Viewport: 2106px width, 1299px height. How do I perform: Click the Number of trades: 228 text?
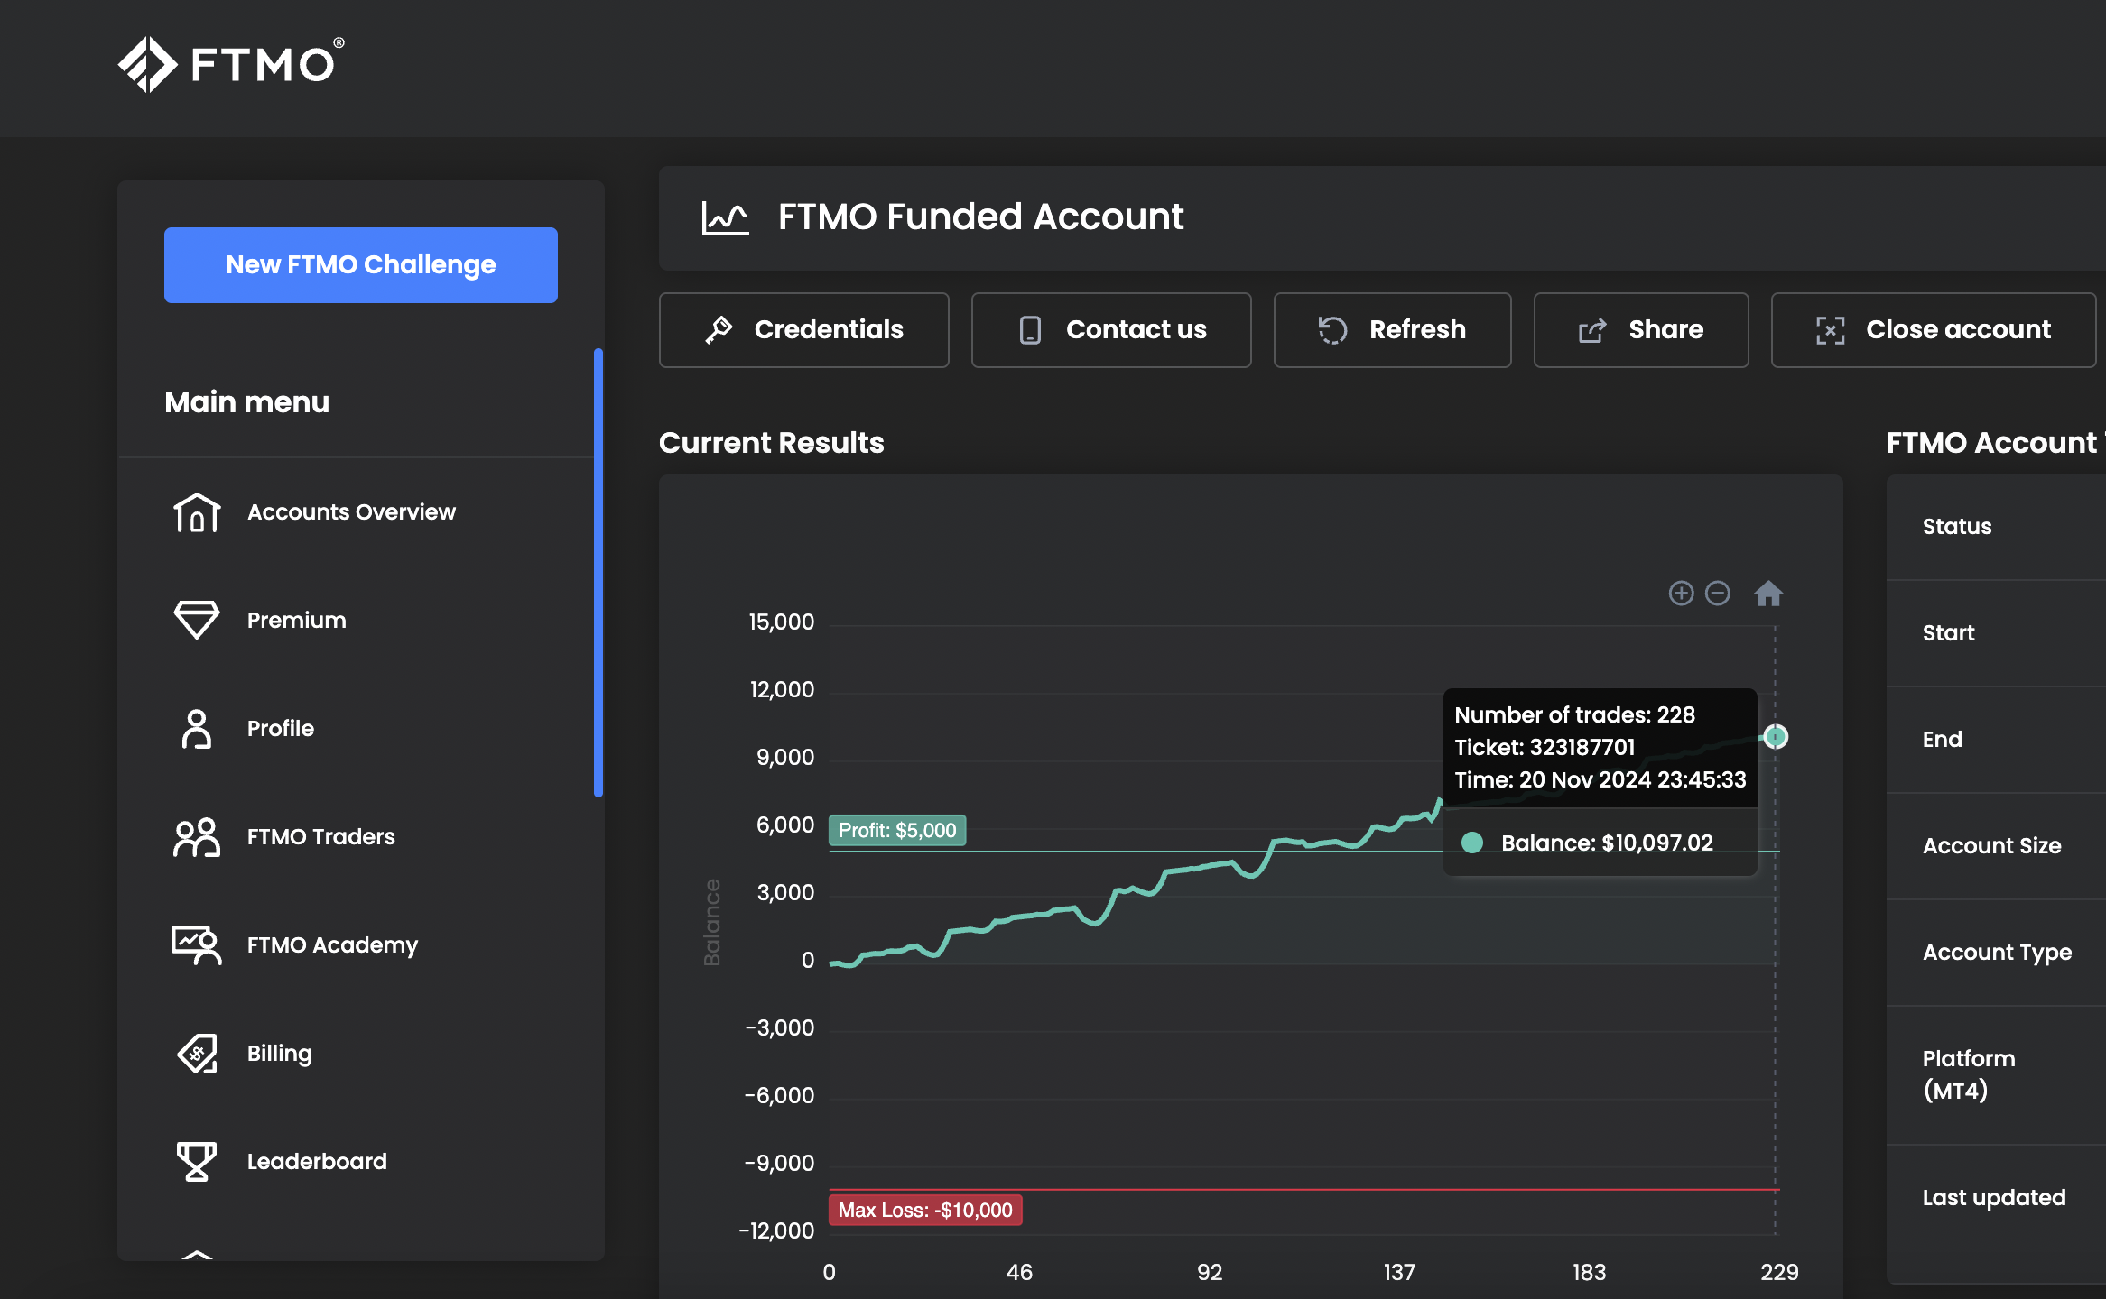tap(1574, 714)
